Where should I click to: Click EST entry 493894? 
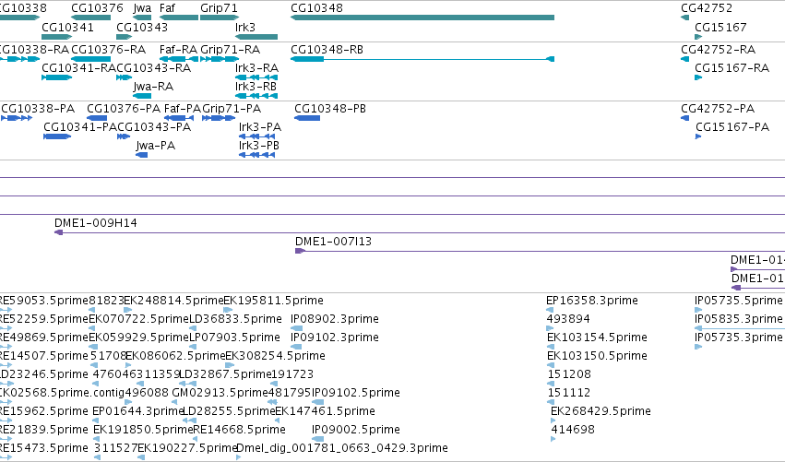point(568,319)
